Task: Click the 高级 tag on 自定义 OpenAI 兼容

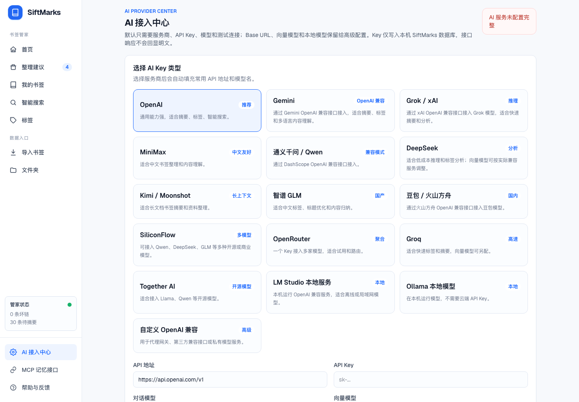Action: click(246, 330)
